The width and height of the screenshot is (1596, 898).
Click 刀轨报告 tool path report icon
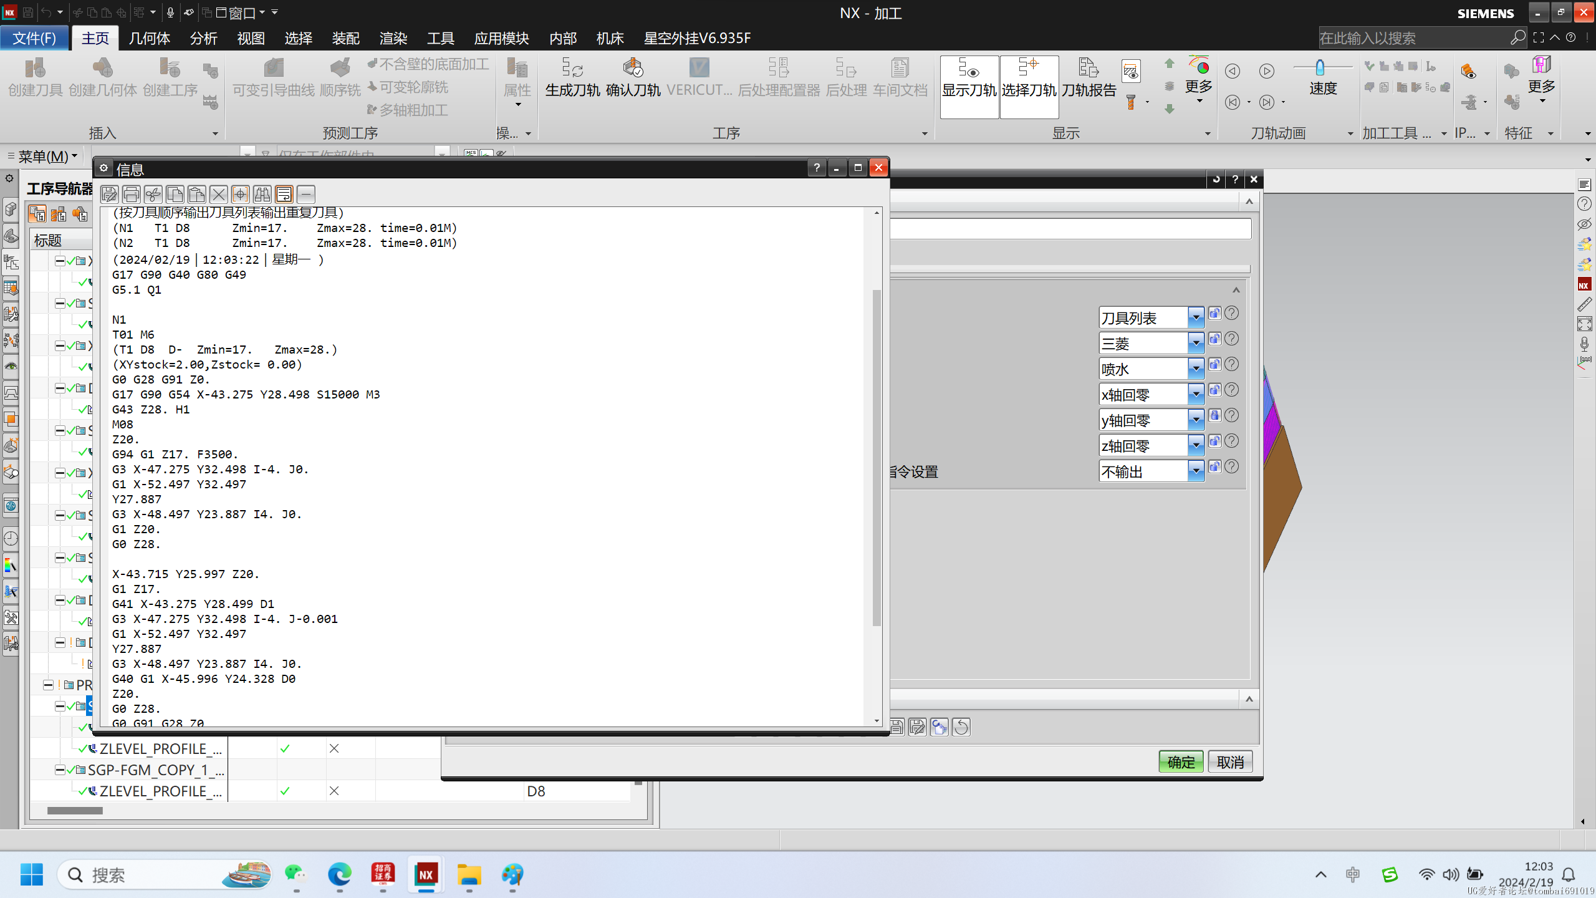click(1089, 78)
